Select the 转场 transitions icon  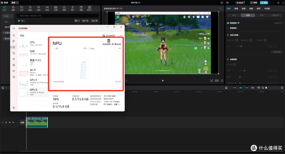(47, 8)
